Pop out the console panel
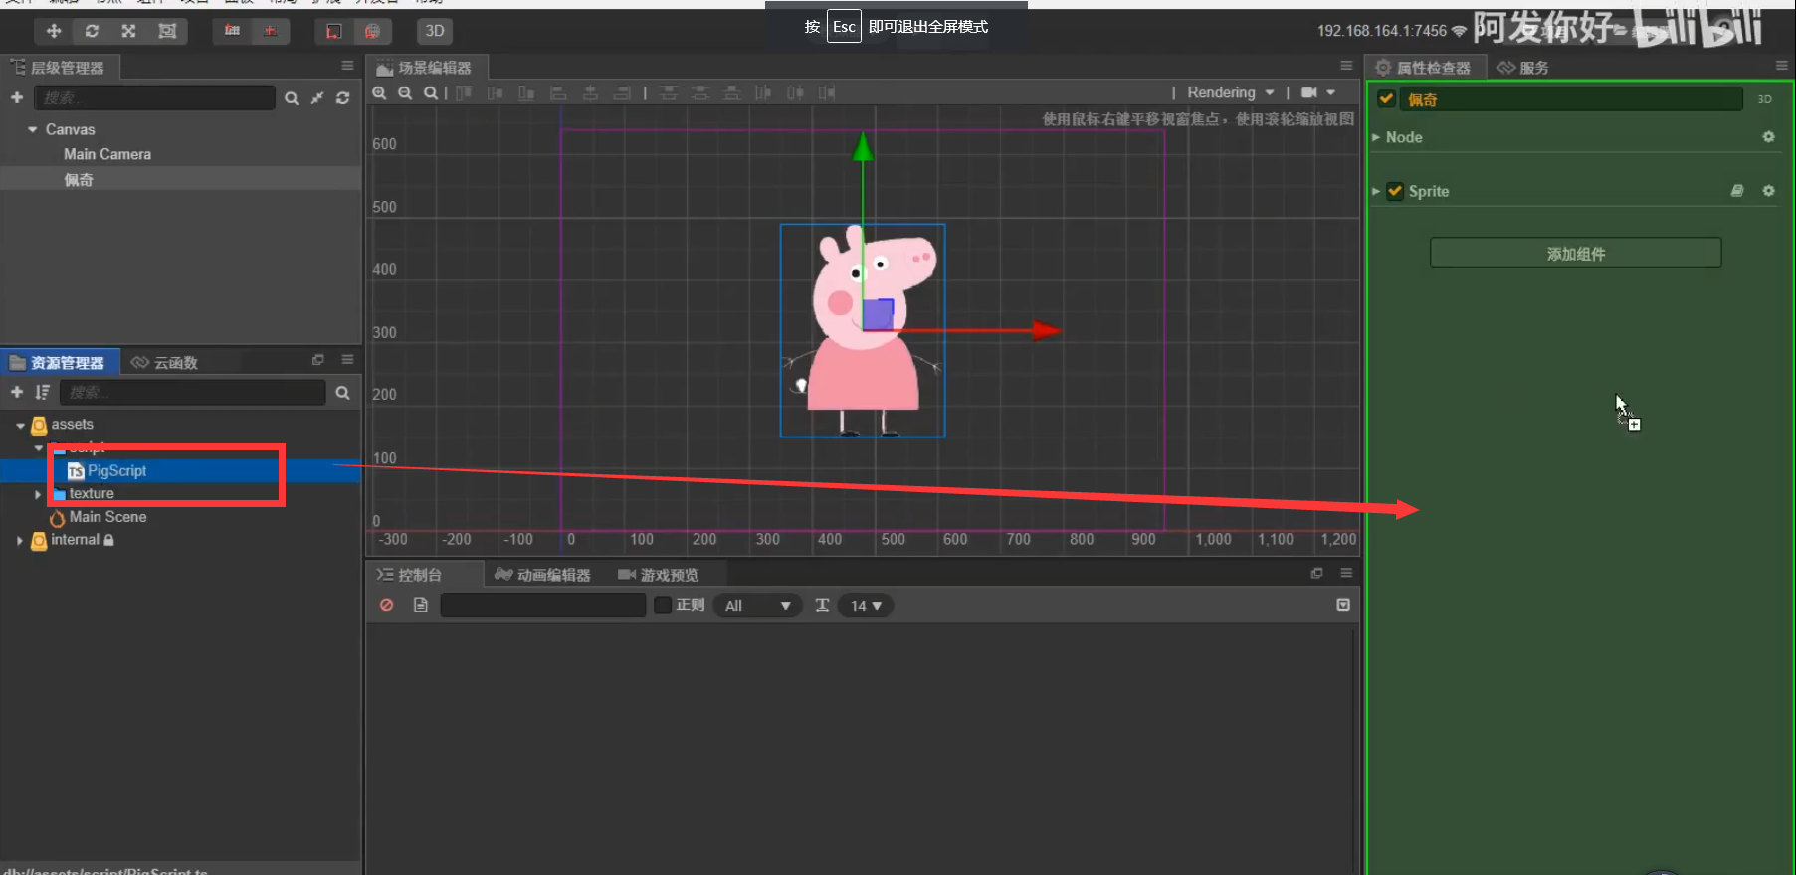This screenshot has width=1796, height=875. click(x=1317, y=573)
